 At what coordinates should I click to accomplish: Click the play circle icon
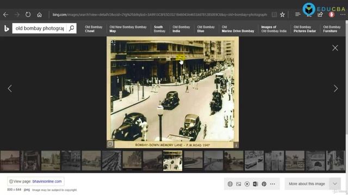click(x=247, y=184)
